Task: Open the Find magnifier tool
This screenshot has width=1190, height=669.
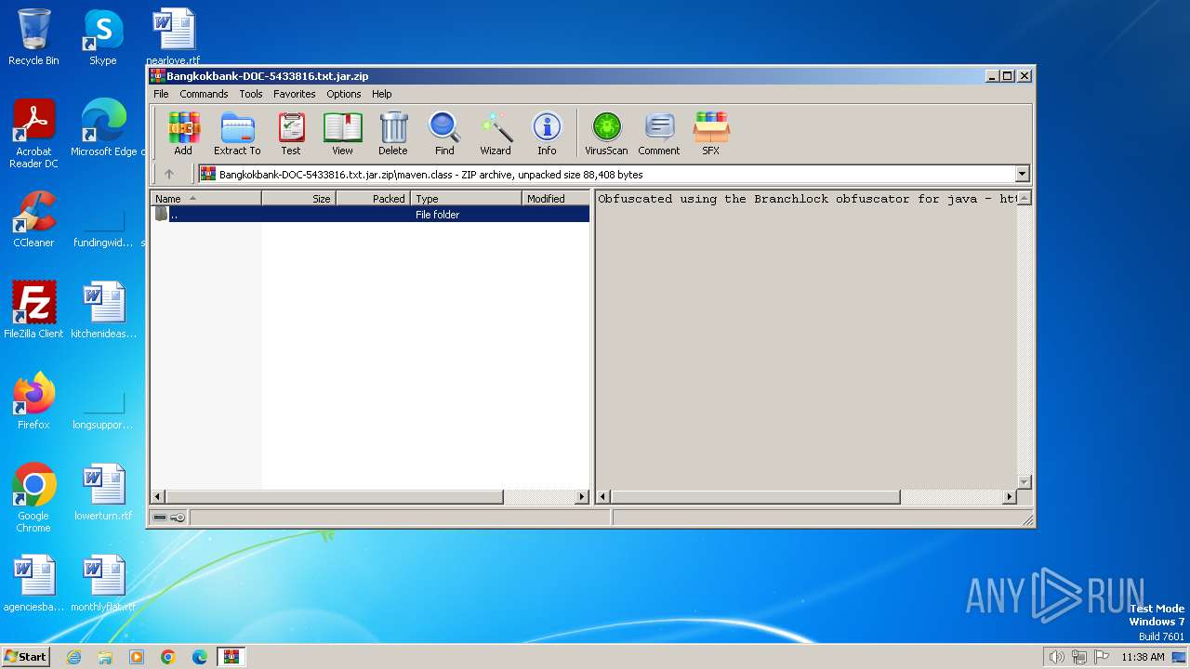Action: 444,133
